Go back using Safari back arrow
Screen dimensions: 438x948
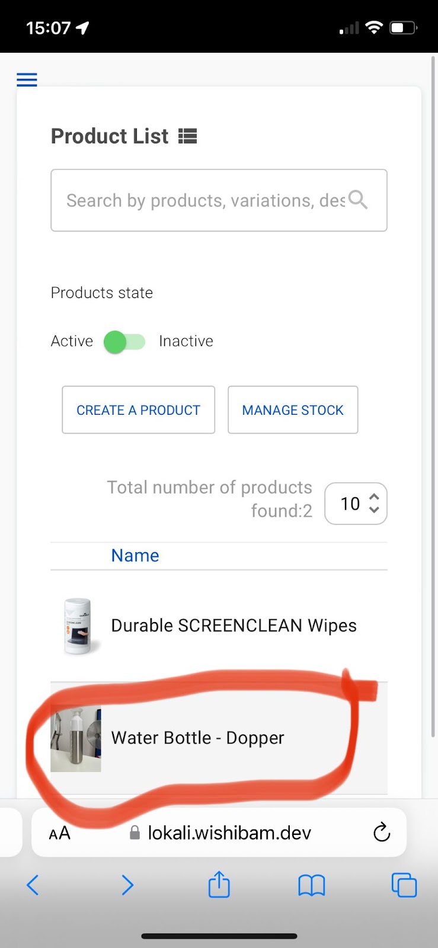(x=33, y=885)
